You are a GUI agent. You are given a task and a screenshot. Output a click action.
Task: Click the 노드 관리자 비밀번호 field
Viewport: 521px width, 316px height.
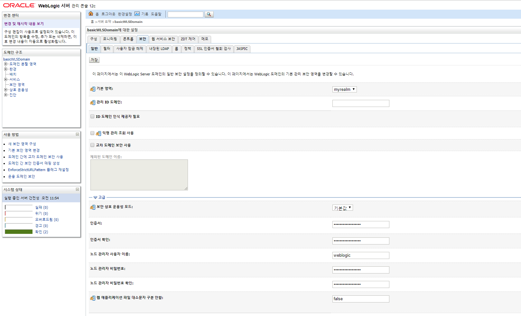coord(361,270)
